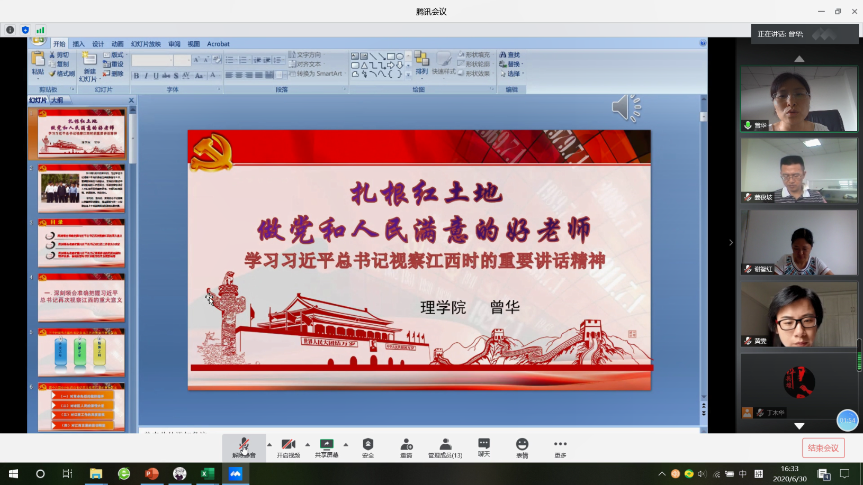The height and width of the screenshot is (485, 863).
Task: Open the Emoji (表情) reactions
Action: [522, 447]
